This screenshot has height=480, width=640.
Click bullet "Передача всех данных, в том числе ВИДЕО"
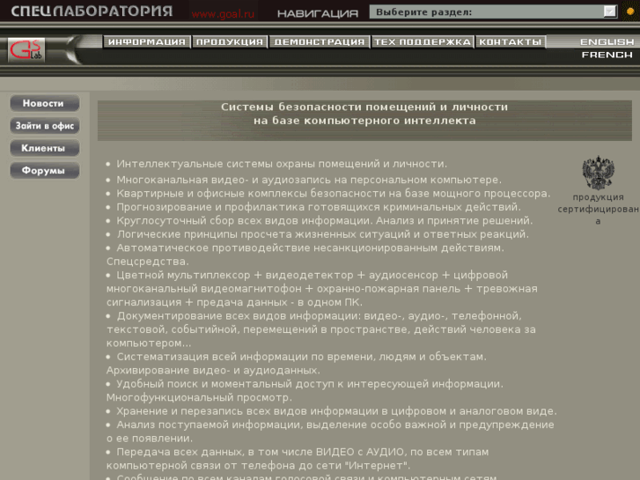(298, 459)
